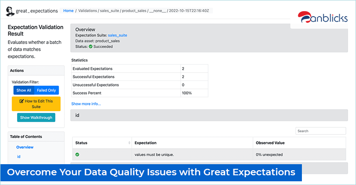Click pencil icon on How to Edit This Suite

coord(21,101)
